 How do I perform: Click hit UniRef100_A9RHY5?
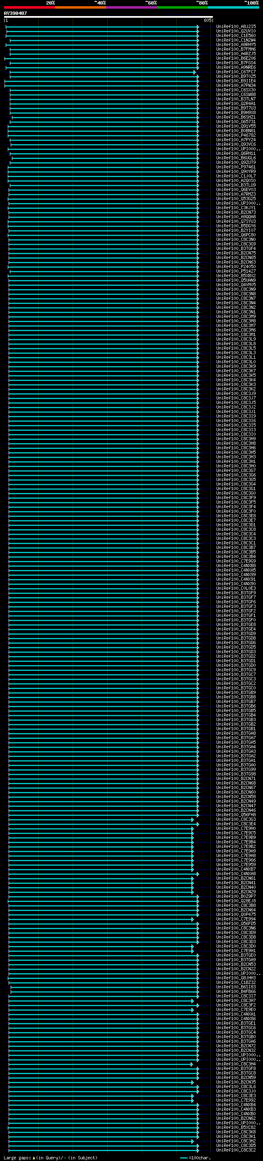(x=235, y=44)
